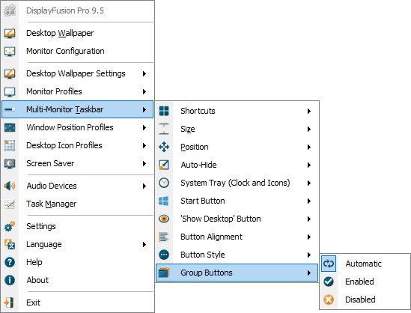The width and height of the screenshot is (411, 313).
Task: Click the 'Show Desktop' Button eye icon
Action: pyautogui.click(x=164, y=219)
